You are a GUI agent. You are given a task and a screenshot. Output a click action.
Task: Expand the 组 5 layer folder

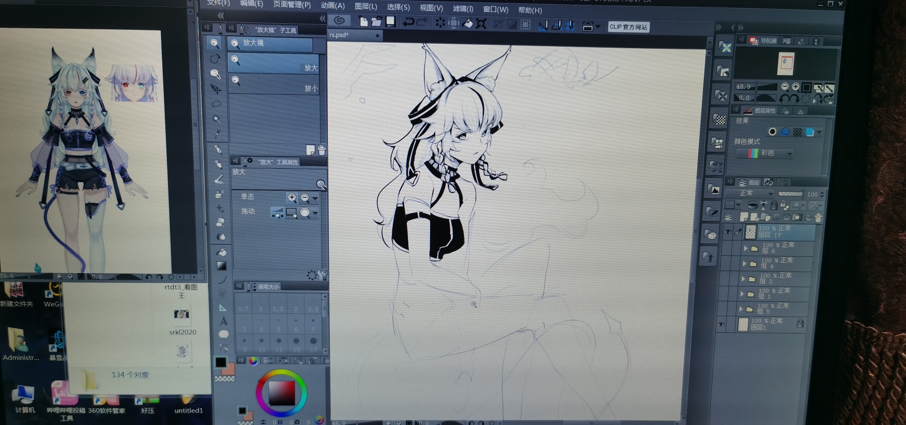click(x=741, y=309)
